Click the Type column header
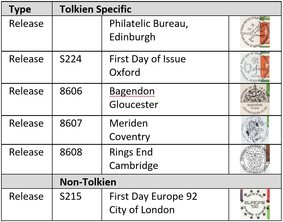 pyautogui.click(x=27, y=9)
